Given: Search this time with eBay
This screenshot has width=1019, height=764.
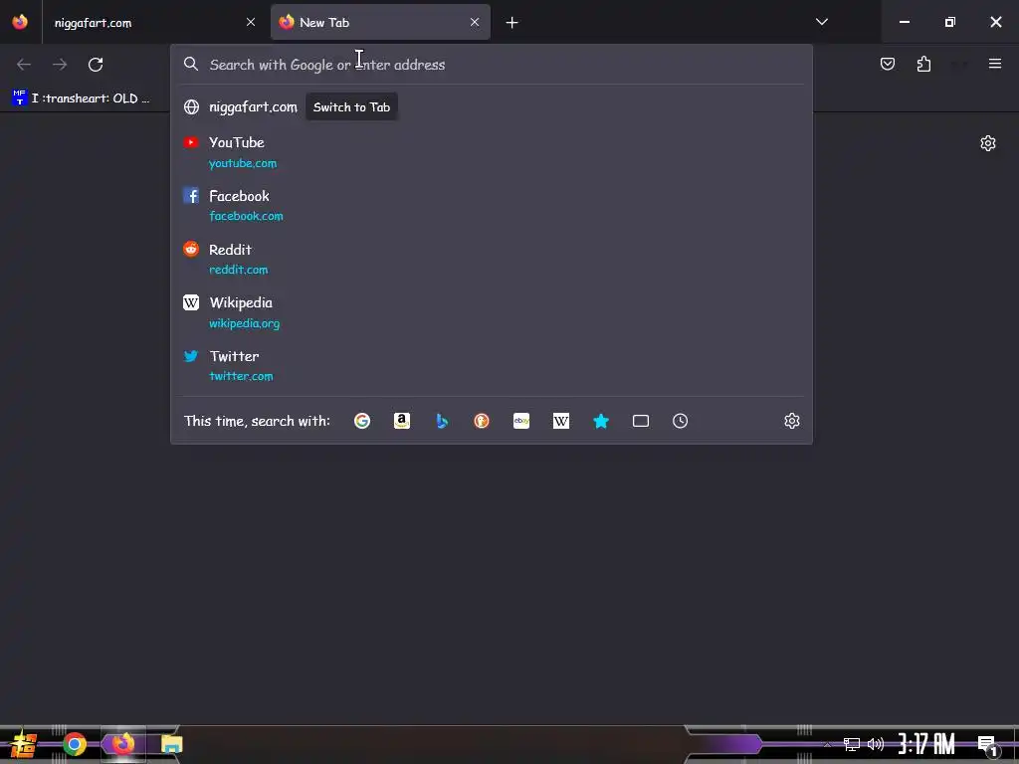Looking at the screenshot, I should tap(521, 421).
